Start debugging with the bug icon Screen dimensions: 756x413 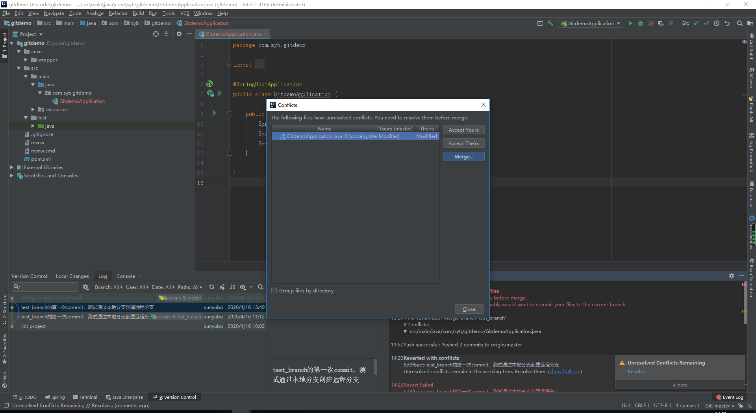[x=641, y=23]
